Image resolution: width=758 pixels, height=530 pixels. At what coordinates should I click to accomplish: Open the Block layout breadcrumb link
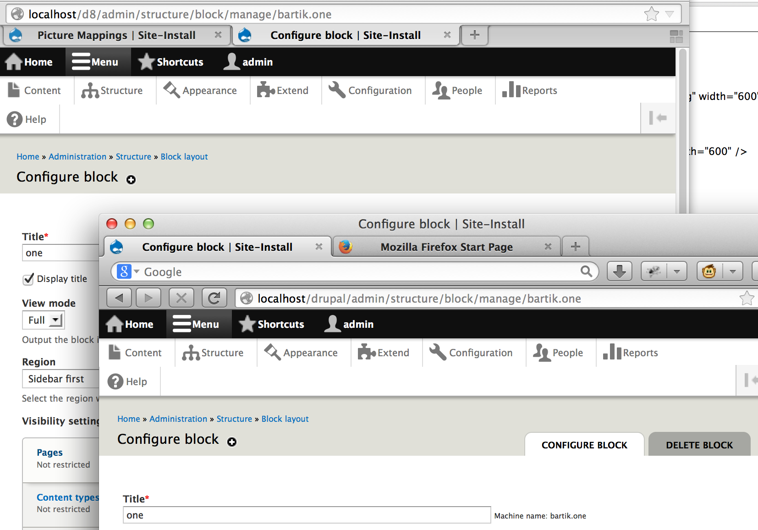click(285, 419)
